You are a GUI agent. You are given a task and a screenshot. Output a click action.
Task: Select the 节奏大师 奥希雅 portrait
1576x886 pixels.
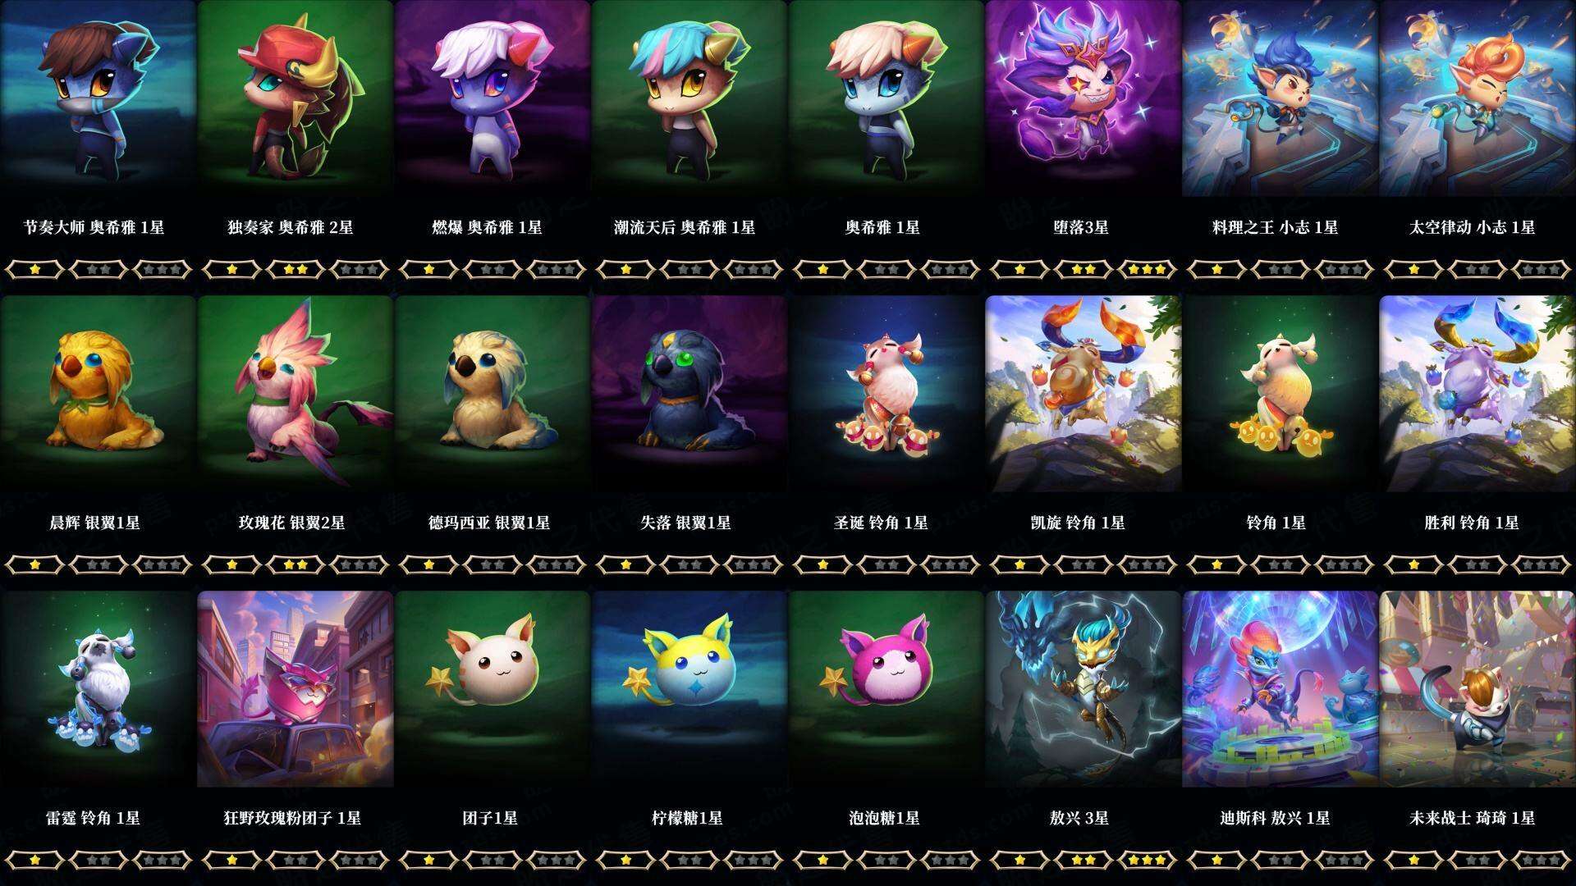(98, 98)
